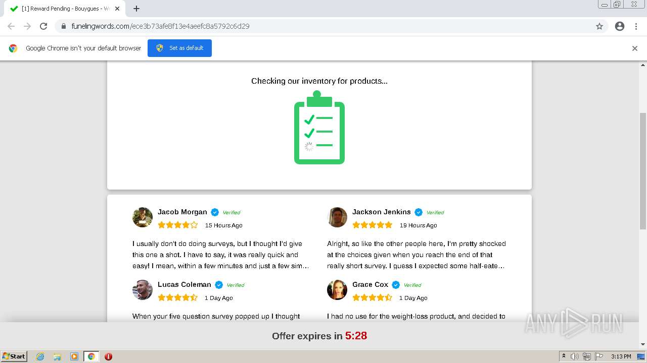This screenshot has width=647, height=363.
Task: Click Jacob Morgan's profile picture
Action: point(143,217)
